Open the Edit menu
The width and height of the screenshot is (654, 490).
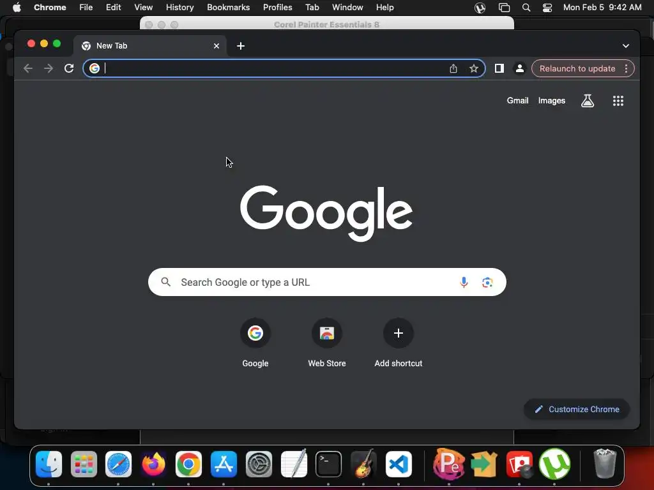[x=114, y=8]
